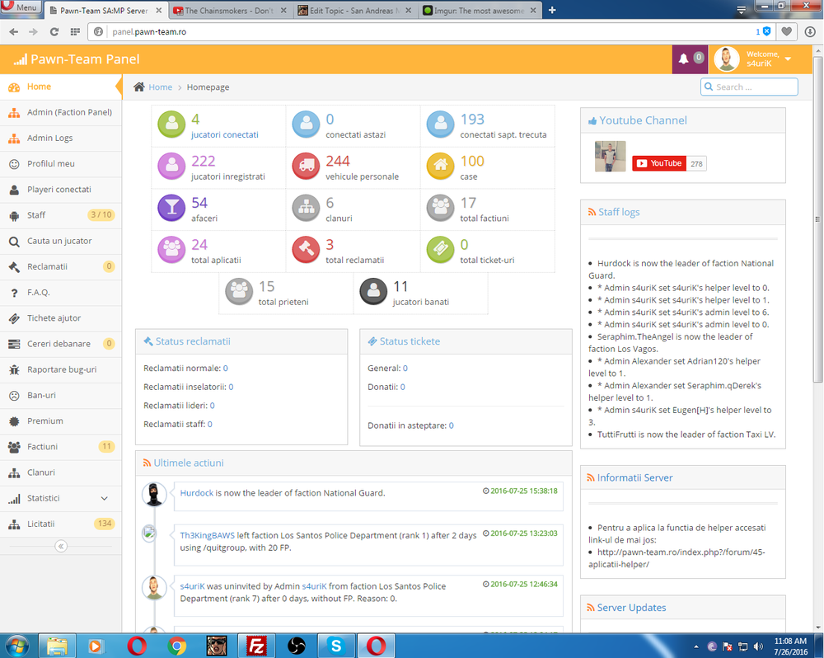Open the notifications bell icon
Screen dimensions: 824x658
point(683,59)
